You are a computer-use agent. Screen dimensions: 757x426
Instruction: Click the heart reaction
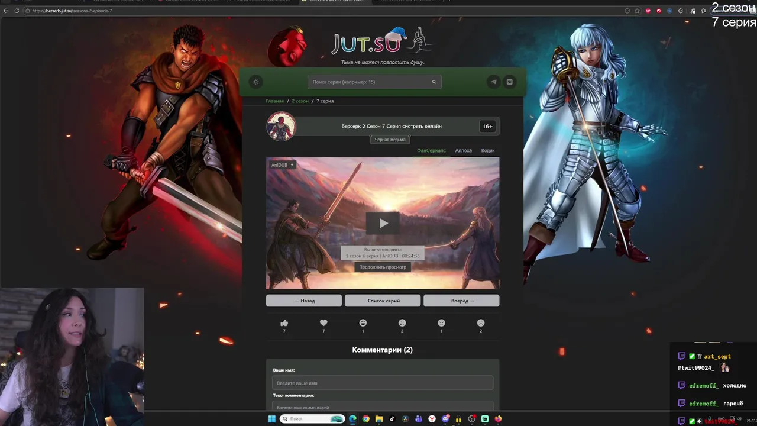(x=323, y=323)
